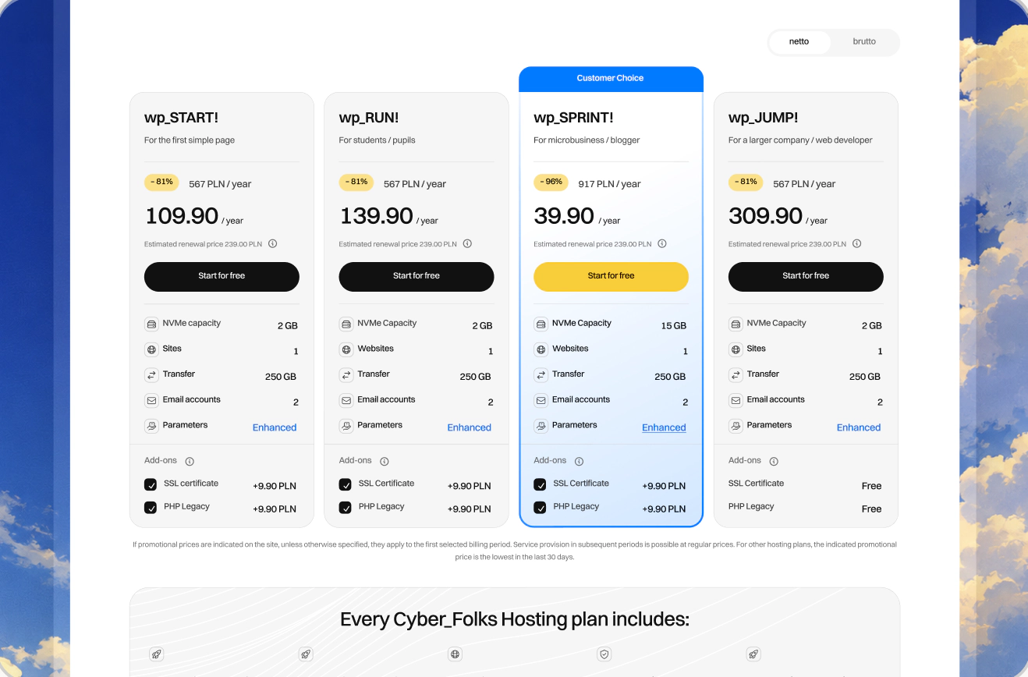Click Sites globe icon in wp_START!
The width and height of the screenshot is (1028, 677).
[x=151, y=349]
